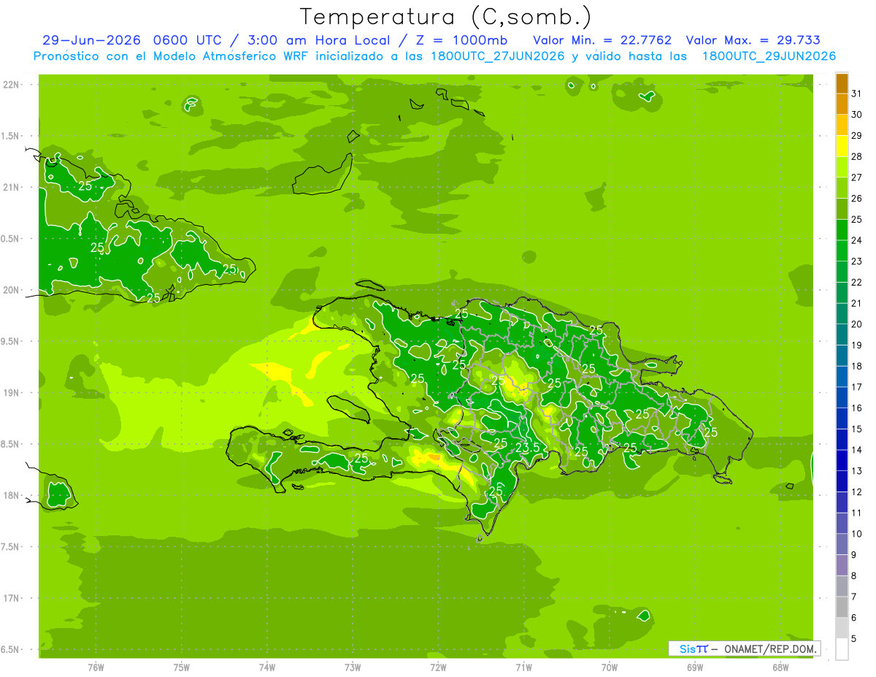Click the '70W' longitude label
The width and height of the screenshot is (876, 677).
[x=610, y=667]
